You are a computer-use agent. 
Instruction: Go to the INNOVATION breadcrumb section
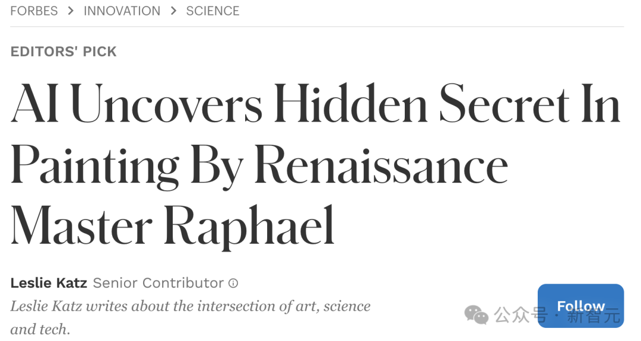click(122, 11)
